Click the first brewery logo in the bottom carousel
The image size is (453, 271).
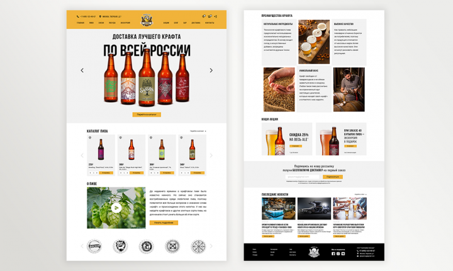coord(94,247)
